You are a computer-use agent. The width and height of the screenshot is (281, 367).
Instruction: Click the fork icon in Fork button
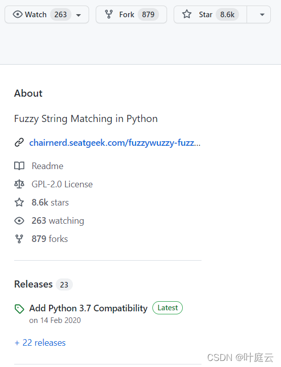(x=109, y=15)
